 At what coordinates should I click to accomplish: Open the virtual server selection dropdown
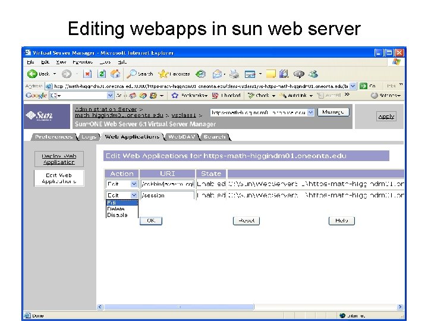point(311,112)
